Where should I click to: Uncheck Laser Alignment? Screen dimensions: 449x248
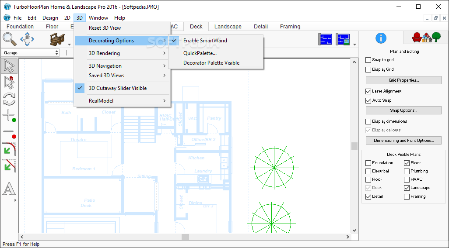[x=368, y=91]
